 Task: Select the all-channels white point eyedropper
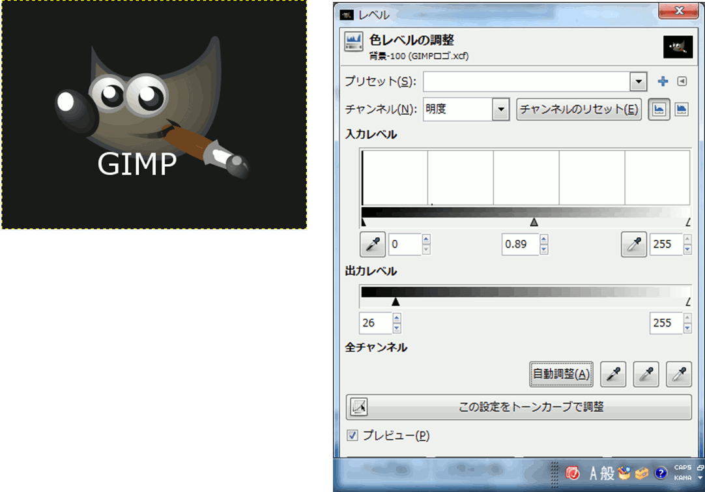[679, 373]
